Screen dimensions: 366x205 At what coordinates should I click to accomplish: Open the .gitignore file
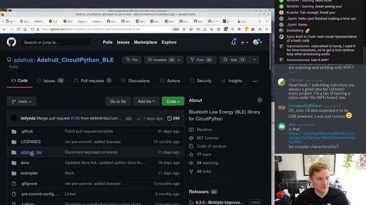click(29, 183)
